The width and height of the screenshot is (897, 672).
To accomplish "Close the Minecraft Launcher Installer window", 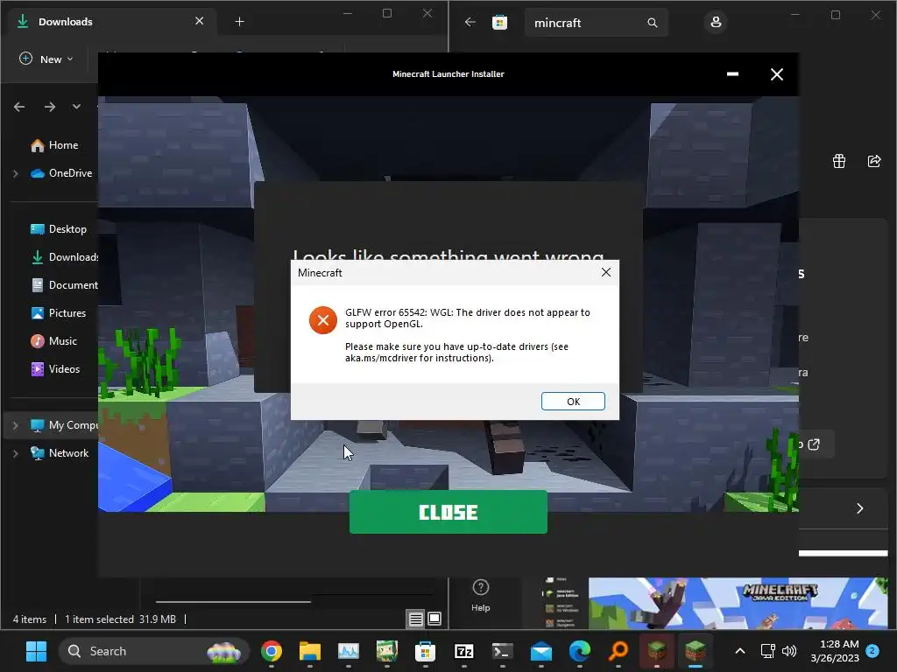I will (776, 74).
